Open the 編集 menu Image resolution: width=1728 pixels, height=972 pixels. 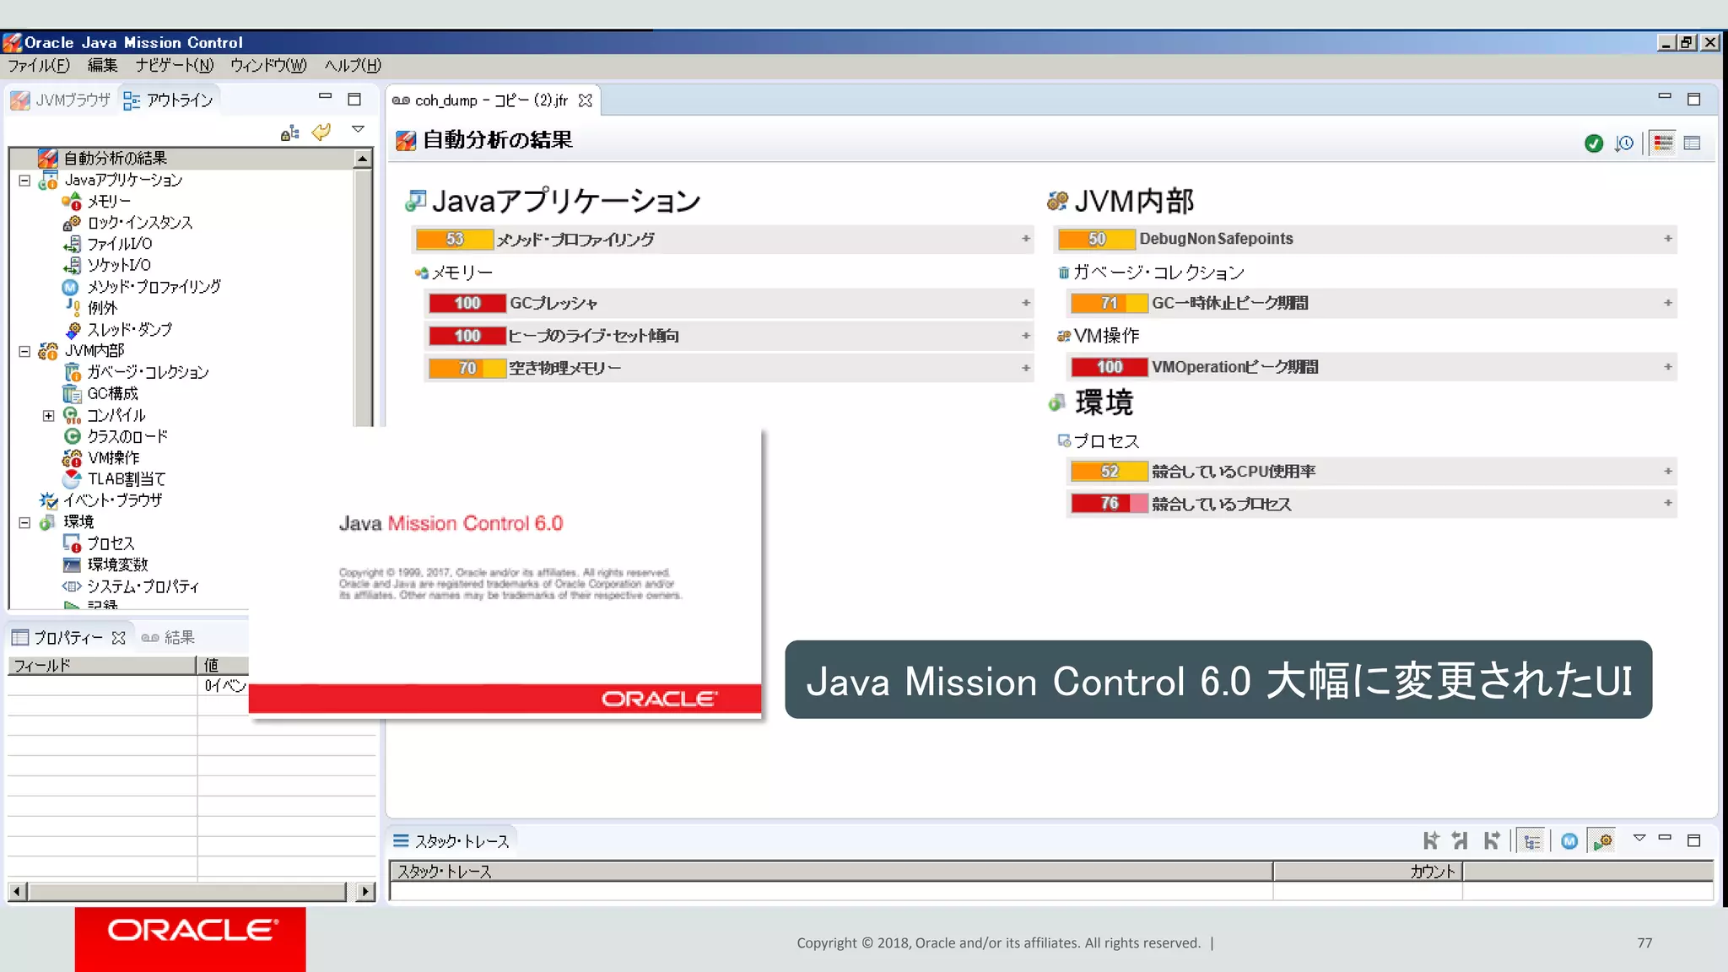pos(102,66)
